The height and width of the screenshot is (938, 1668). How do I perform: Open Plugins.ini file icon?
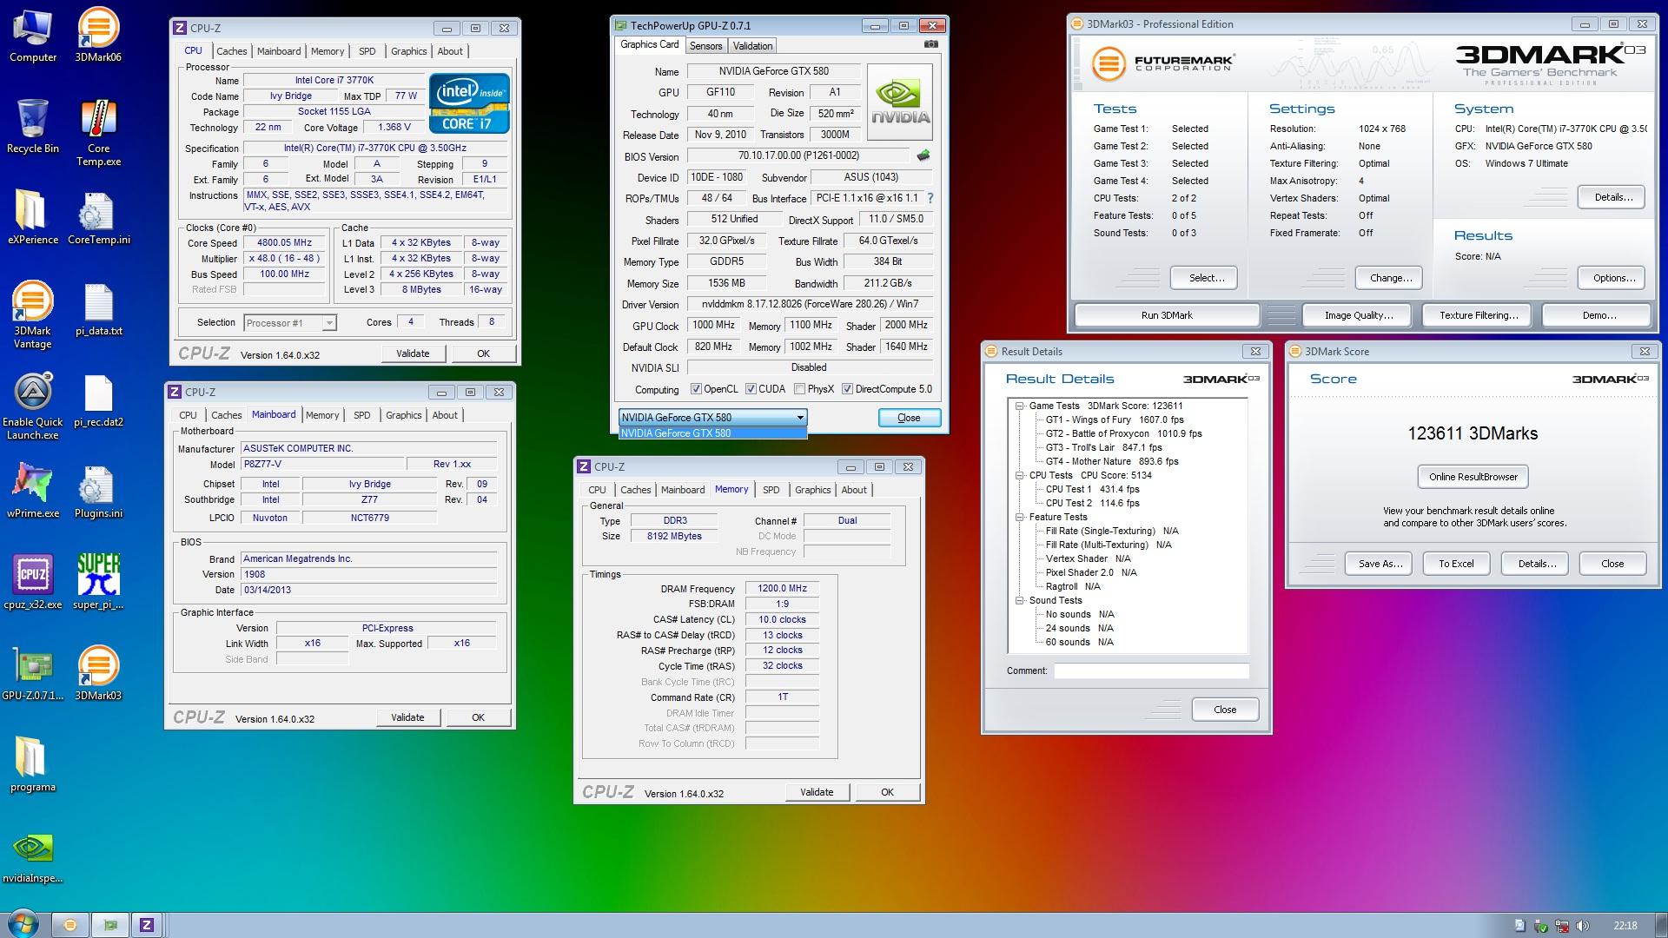coord(98,492)
